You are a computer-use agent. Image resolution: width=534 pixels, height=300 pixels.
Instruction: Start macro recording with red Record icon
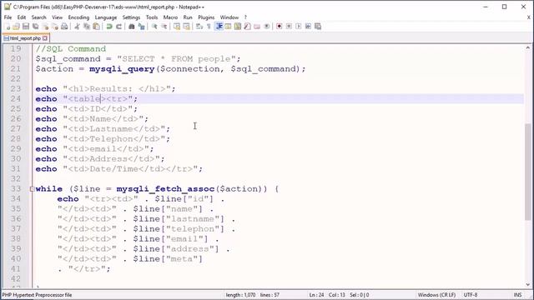[280, 27]
